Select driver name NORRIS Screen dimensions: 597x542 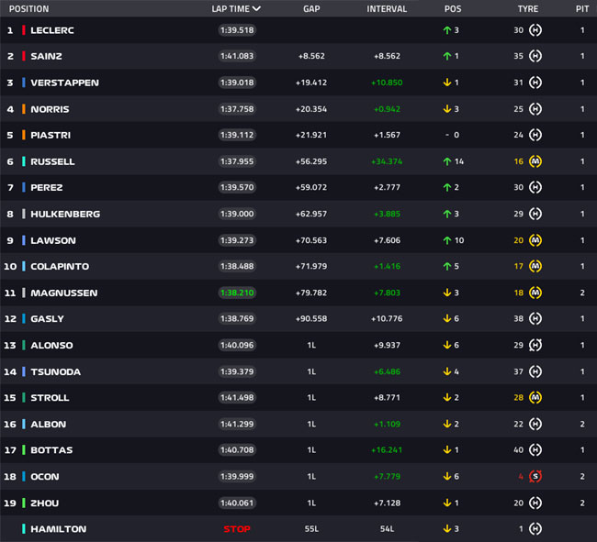coord(50,109)
